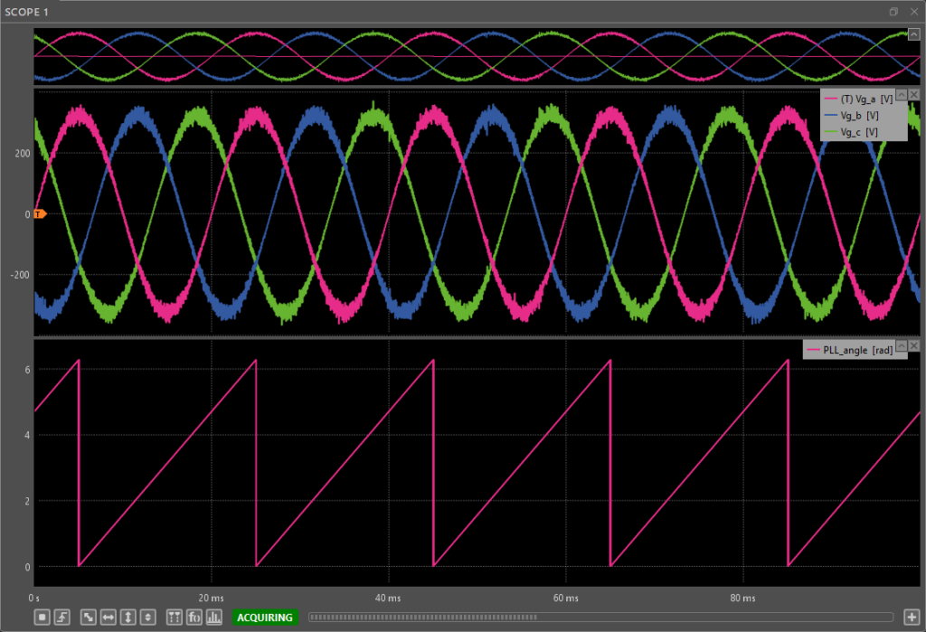The image size is (926, 632).
Task: Select the (T) Vg_a [V] legend entry
Action: point(859,99)
